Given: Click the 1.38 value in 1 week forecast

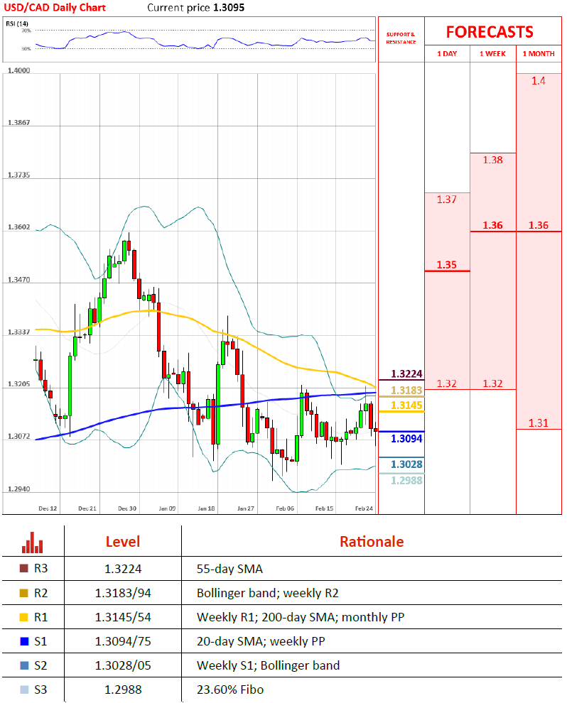Looking at the screenshot, I should tap(492, 160).
